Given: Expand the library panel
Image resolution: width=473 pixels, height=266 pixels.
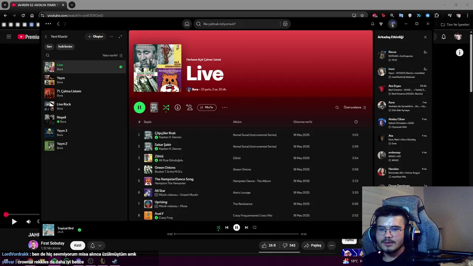Looking at the screenshot, I should [x=120, y=37].
